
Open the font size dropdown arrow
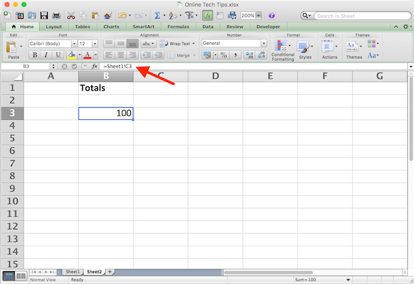95,44
